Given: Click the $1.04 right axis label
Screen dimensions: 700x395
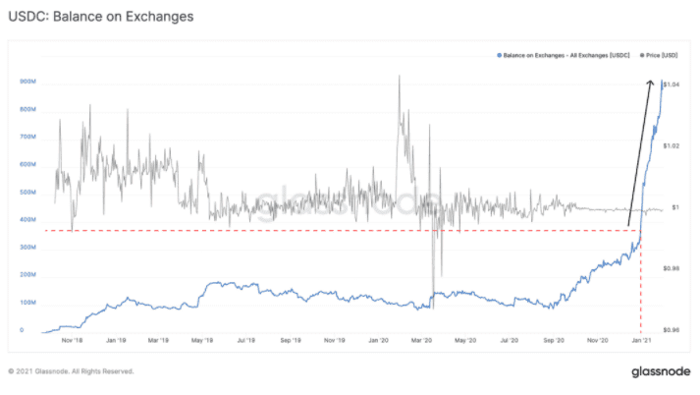Looking at the screenshot, I should click(x=672, y=85).
